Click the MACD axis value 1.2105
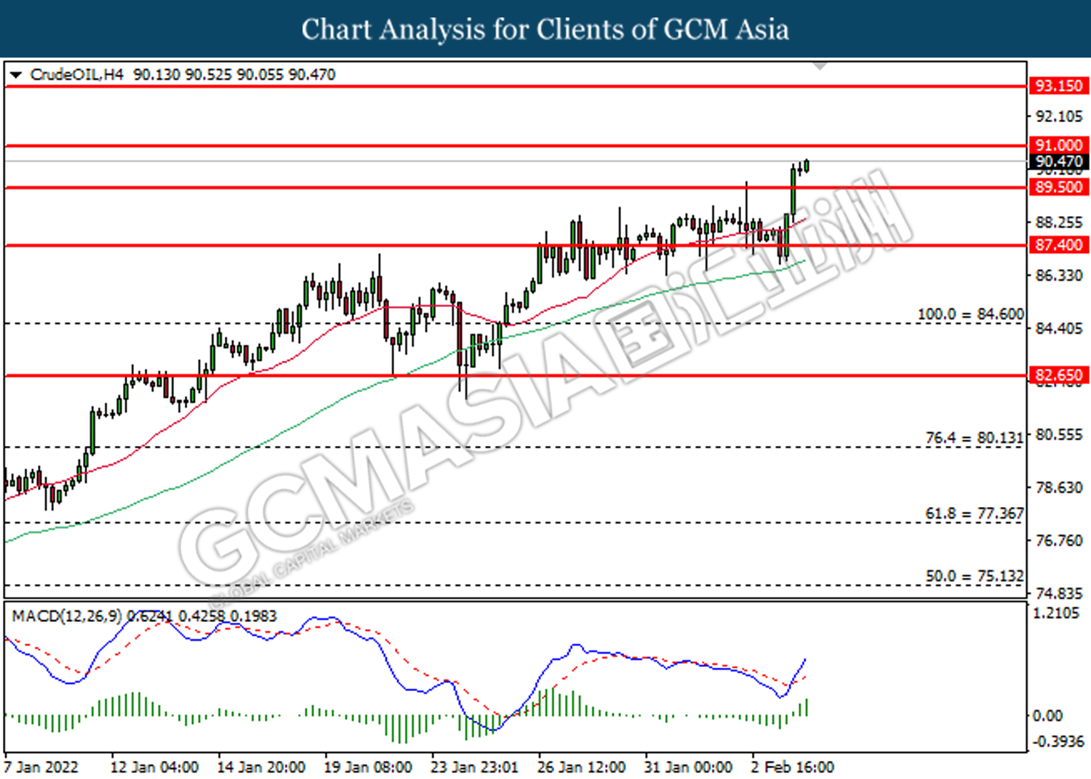Screen dimensions: 1091x779 click(1056, 613)
